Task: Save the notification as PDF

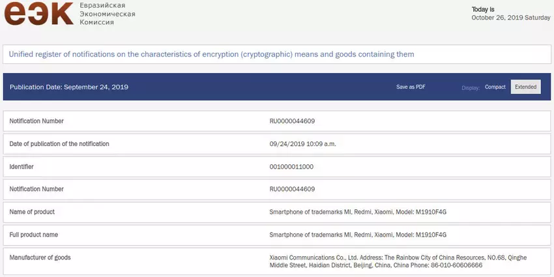Action: tap(411, 87)
